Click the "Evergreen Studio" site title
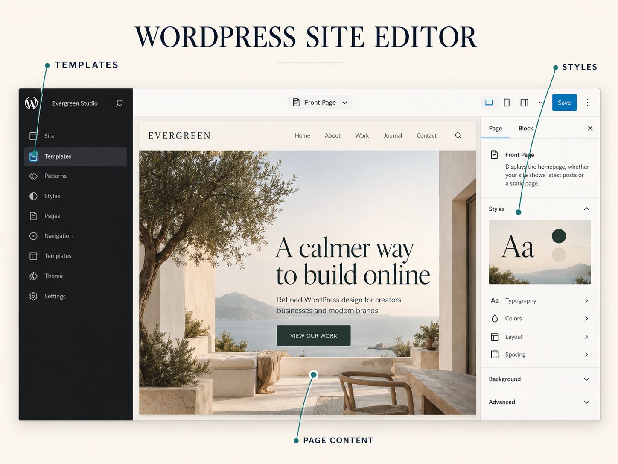 pos(75,103)
